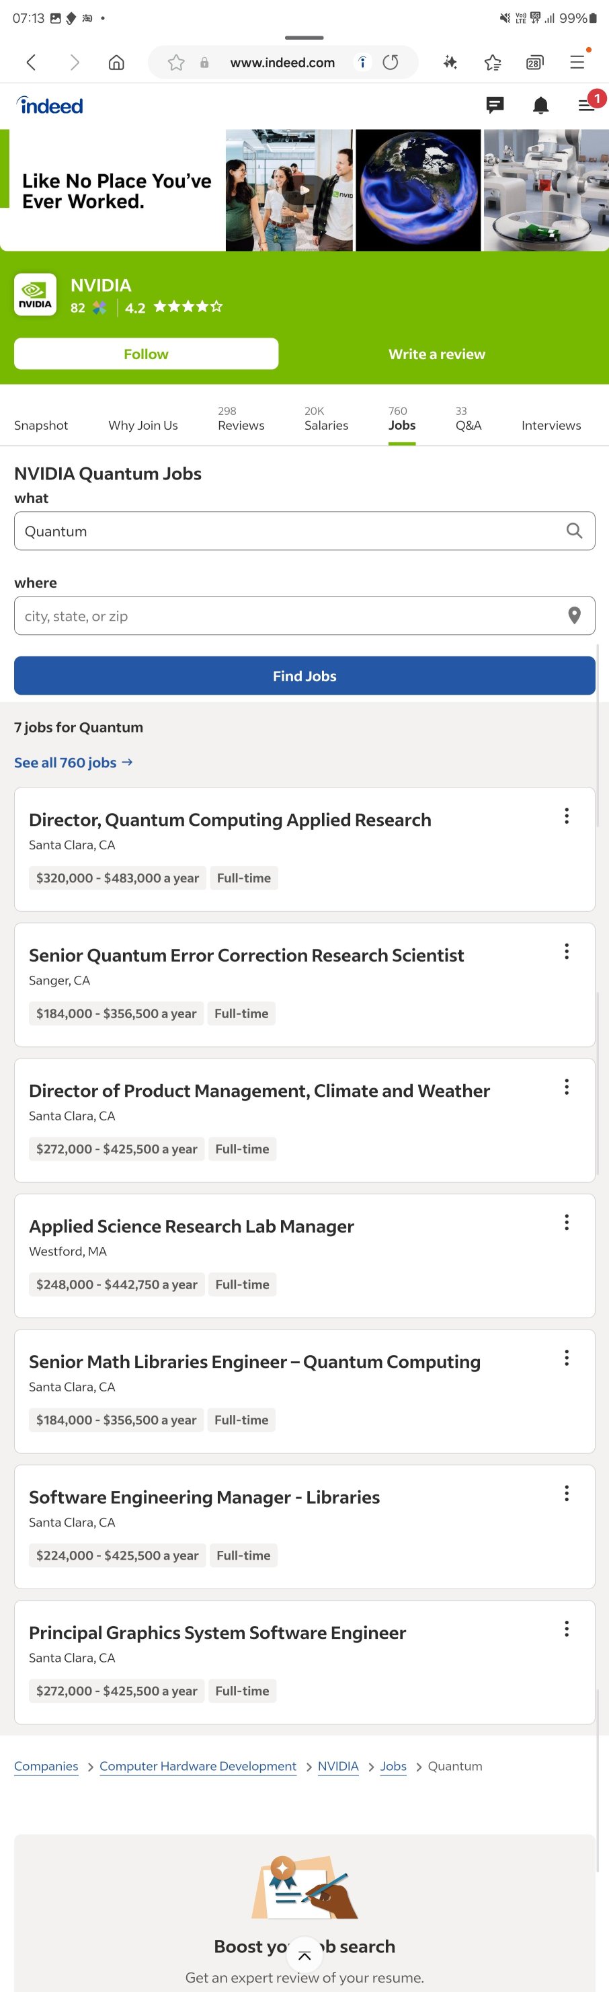Open Indeed messages icon
The image size is (609, 1992).
[x=495, y=105]
